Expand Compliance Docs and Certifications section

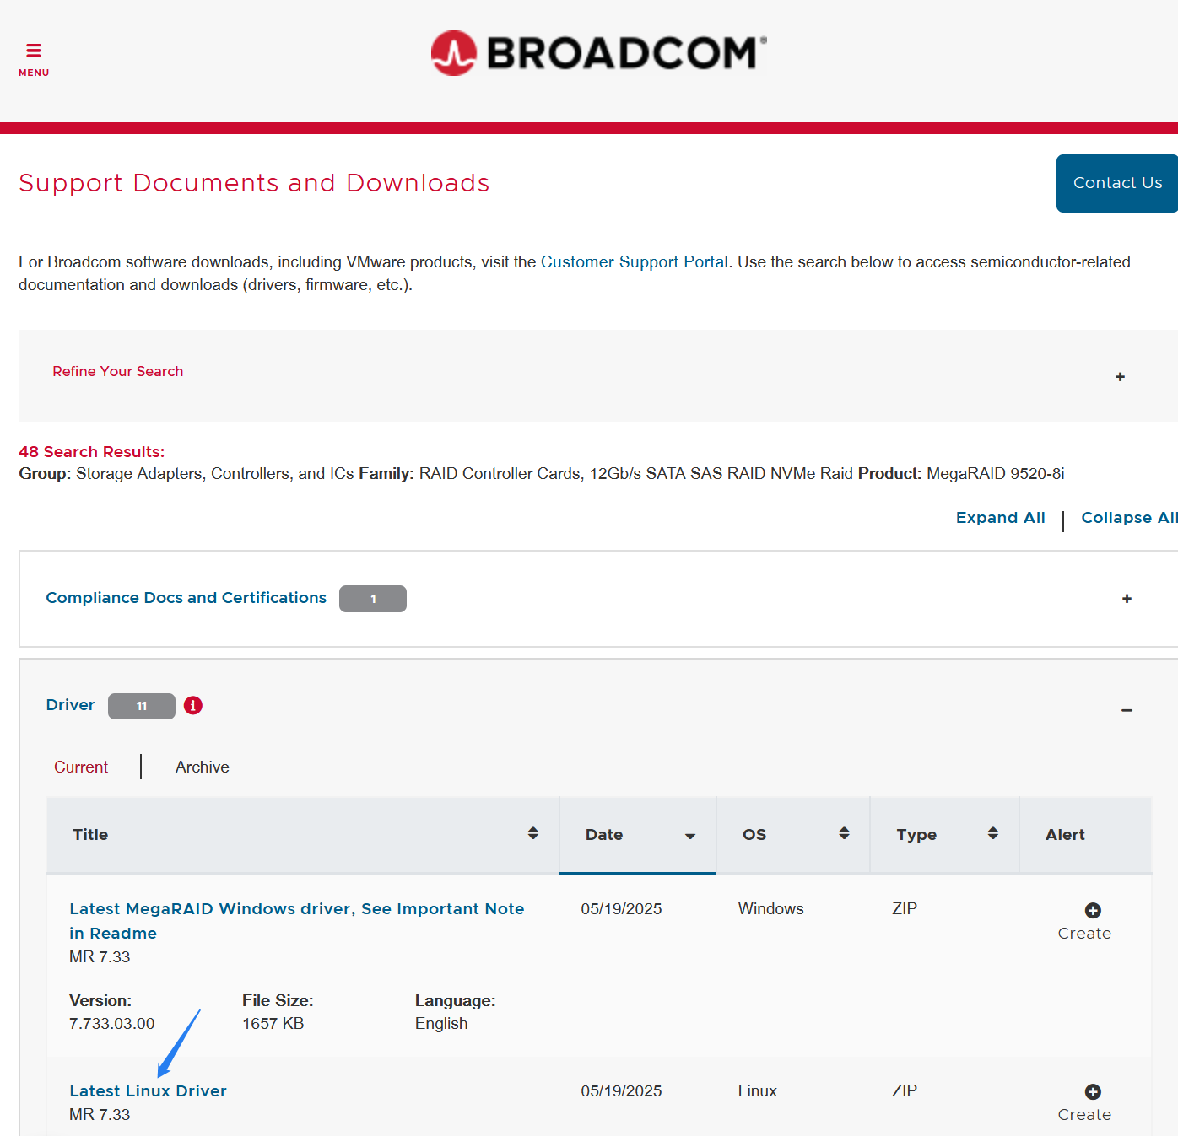pyautogui.click(x=1127, y=599)
